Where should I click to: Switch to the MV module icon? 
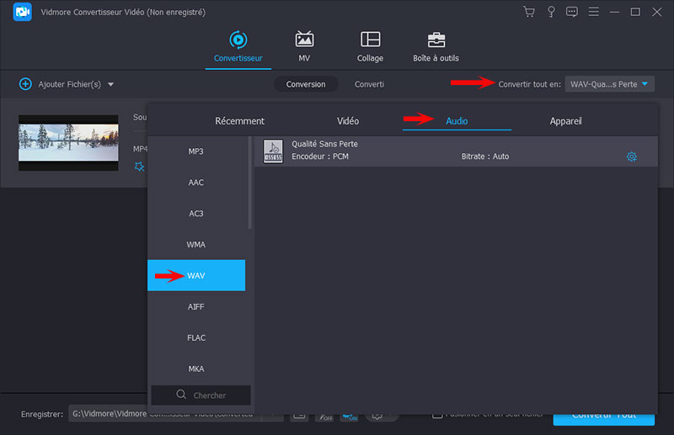[304, 40]
